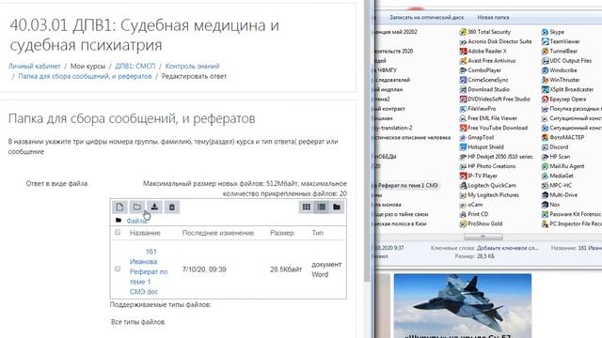Open file 161 Иванова Реферат по теме 1

pyautogui.click(x=149, y=271)
